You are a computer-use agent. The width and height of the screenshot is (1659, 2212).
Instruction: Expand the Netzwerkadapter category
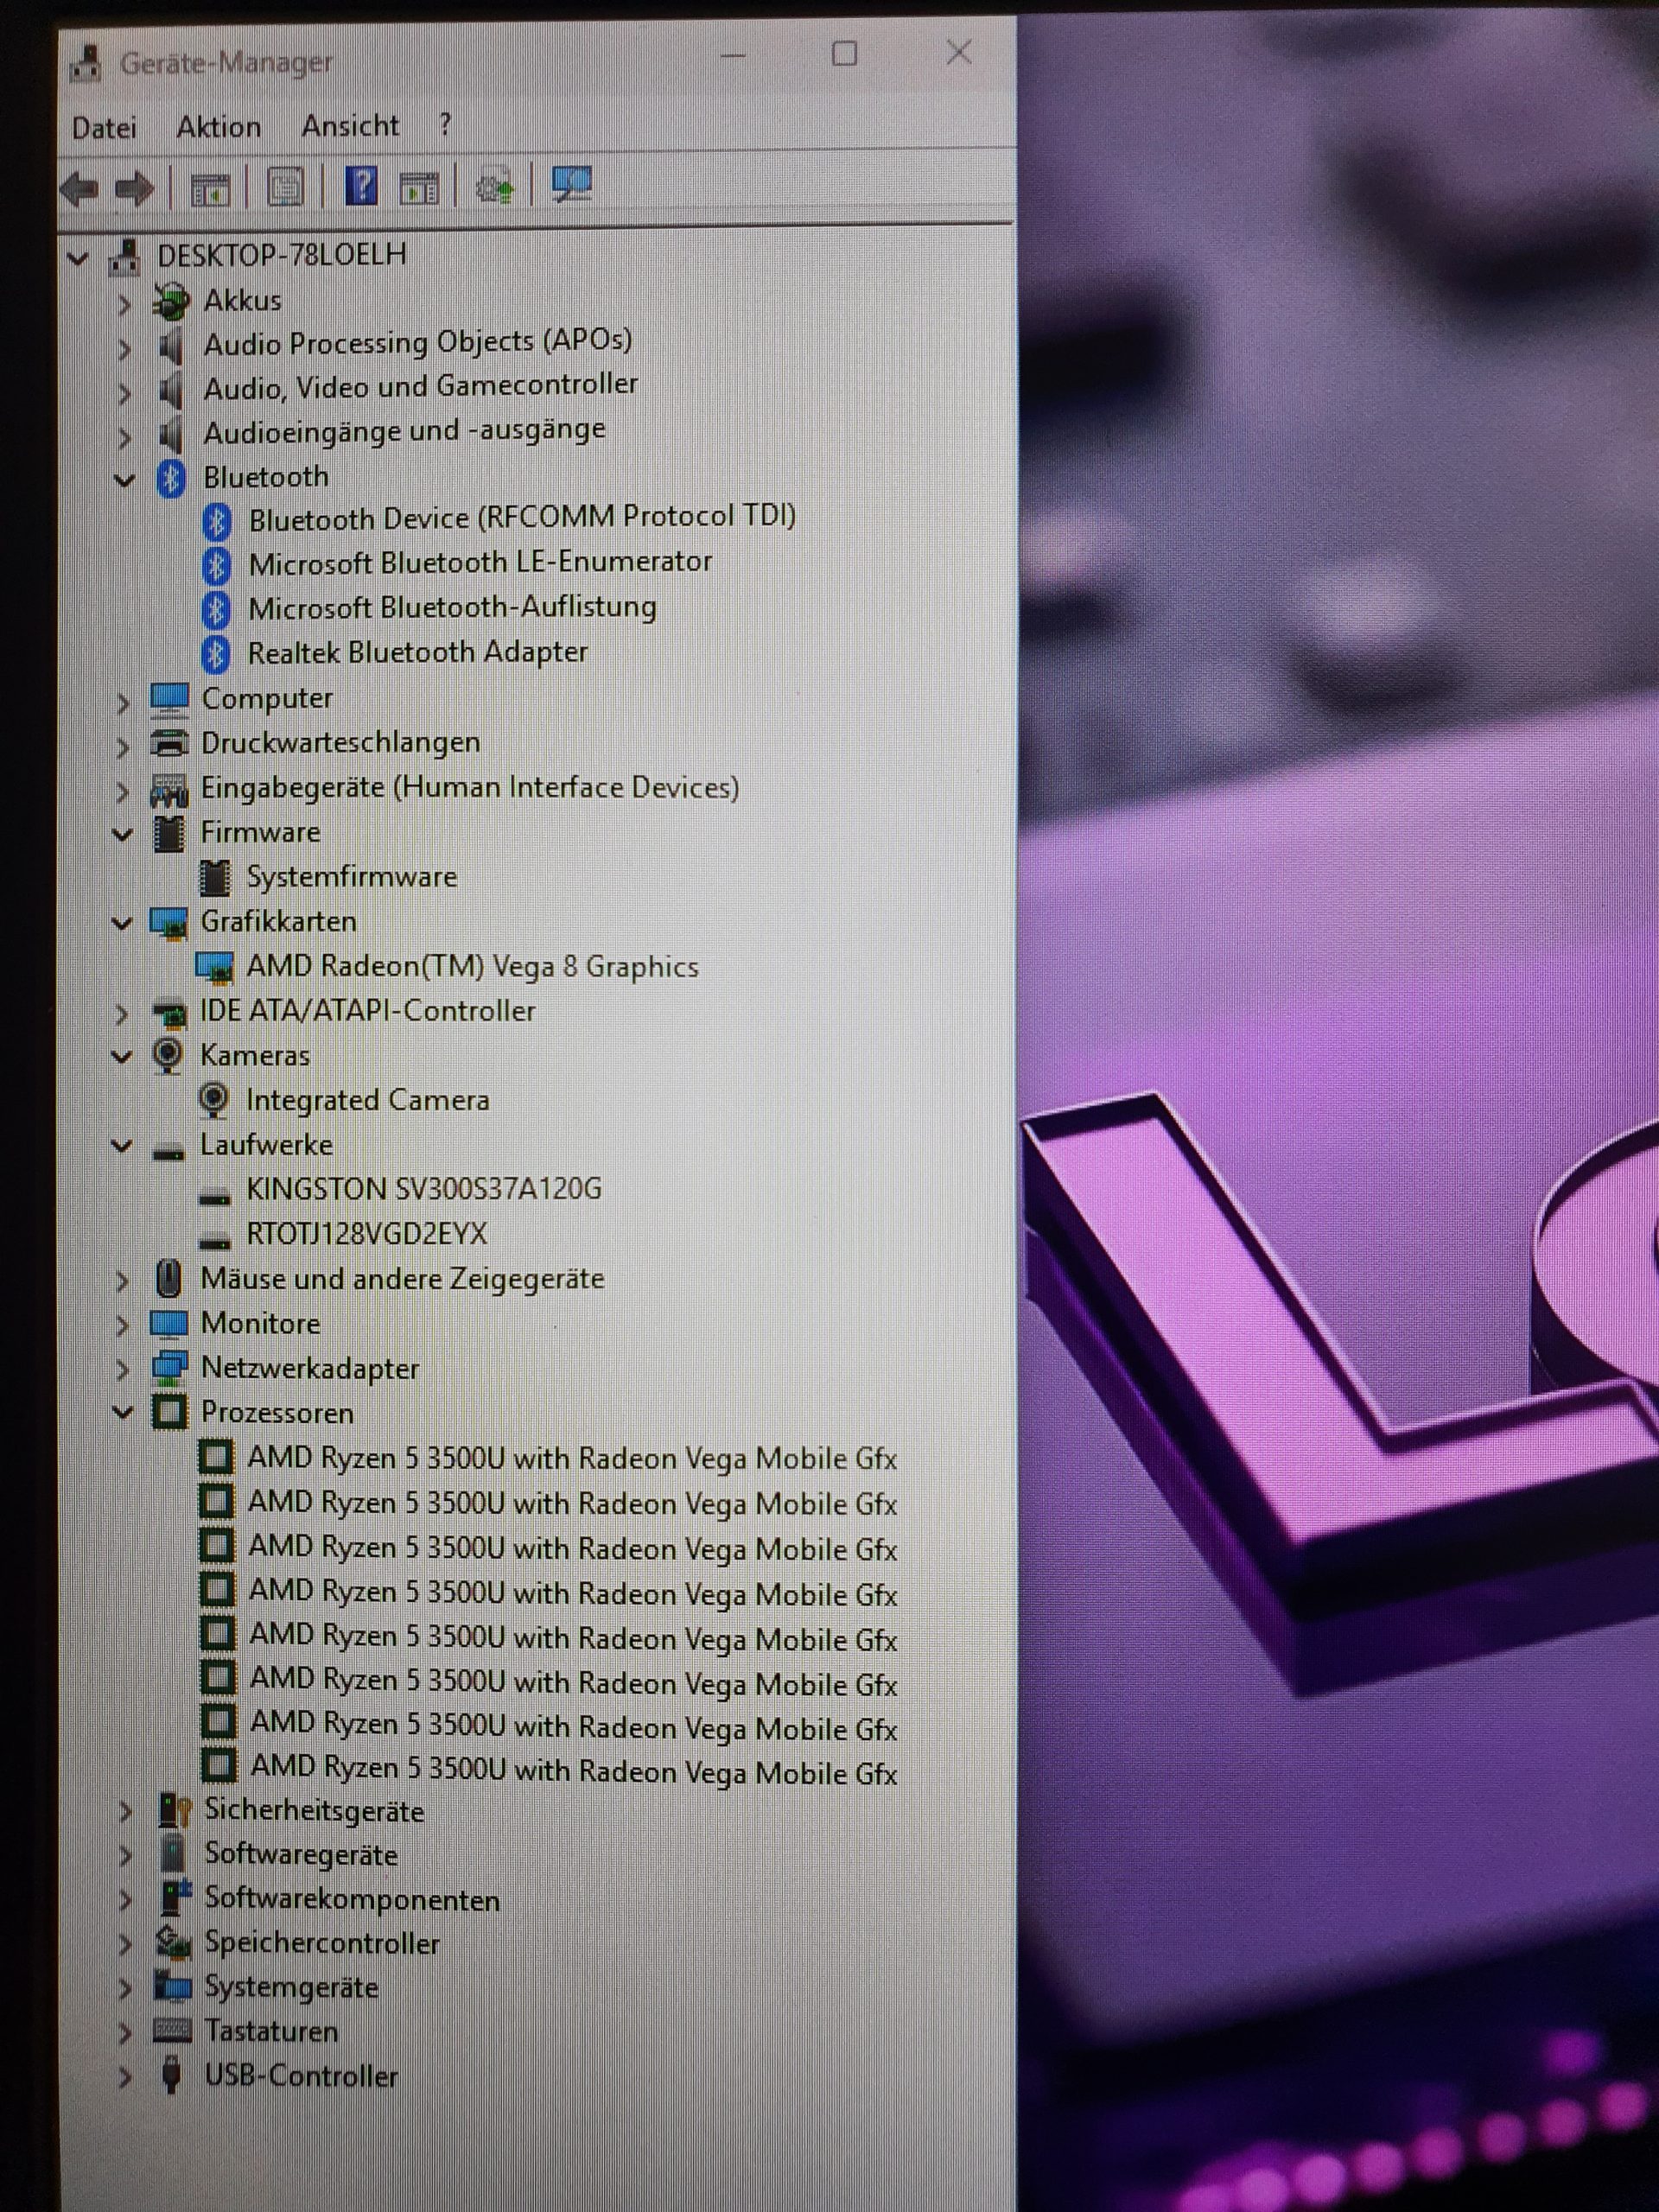122,1369
